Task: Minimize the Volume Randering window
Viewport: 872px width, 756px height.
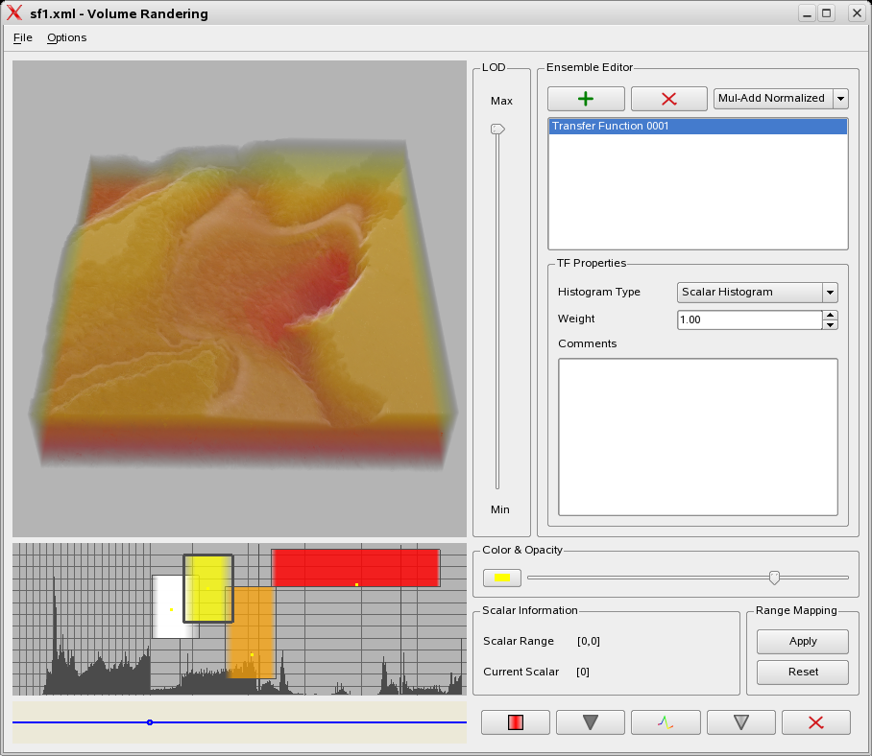Action: coord(807,13)
